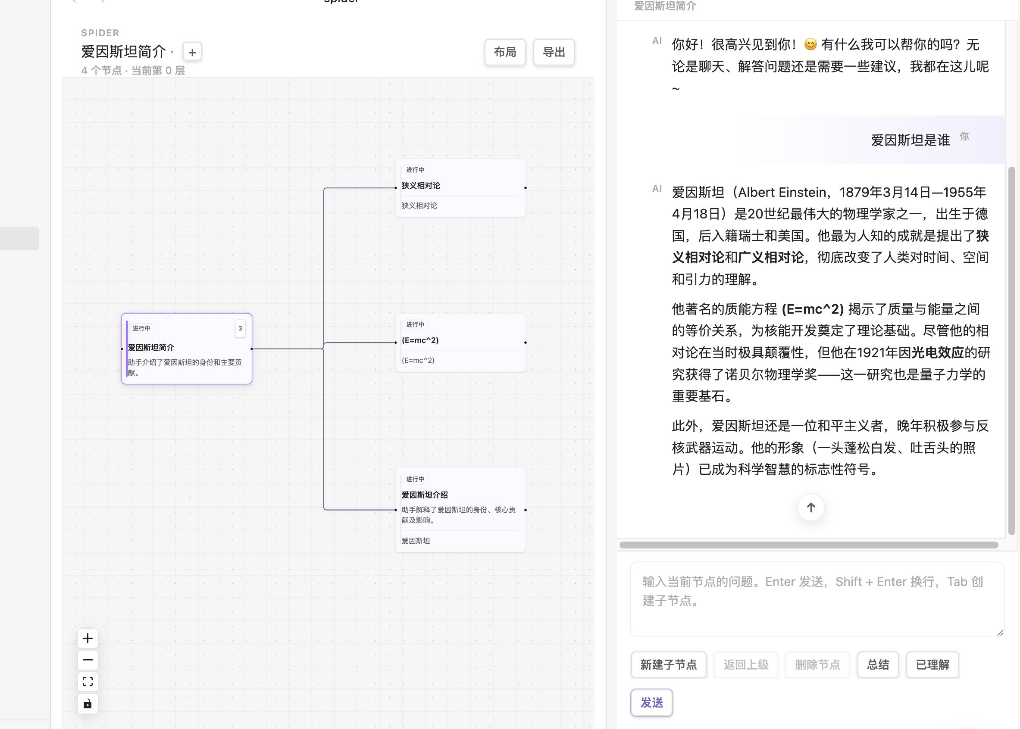Add a new map with the plus button
This screenshot has width=1020, height=729.
192,52
